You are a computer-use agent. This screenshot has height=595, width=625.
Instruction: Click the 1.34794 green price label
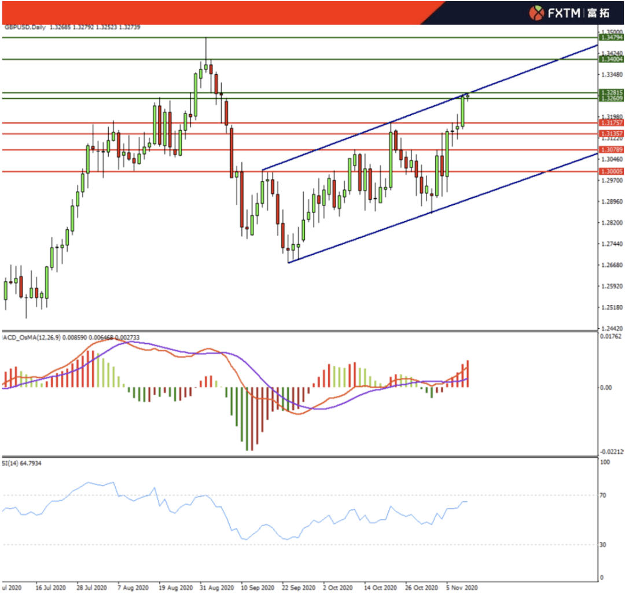(x=612, y=38)
